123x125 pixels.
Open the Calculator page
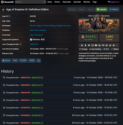click(x=67, y=2)
